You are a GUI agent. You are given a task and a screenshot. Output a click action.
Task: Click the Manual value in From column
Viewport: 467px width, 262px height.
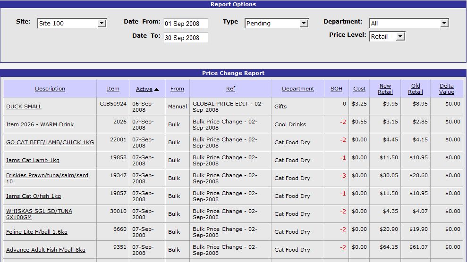click(x=178, y=106)
